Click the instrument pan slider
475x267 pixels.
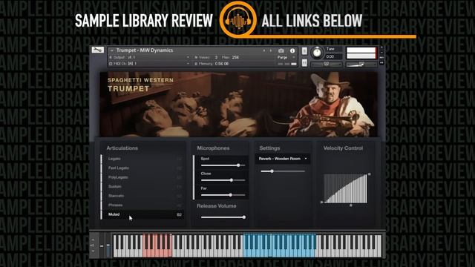point(327,65)
